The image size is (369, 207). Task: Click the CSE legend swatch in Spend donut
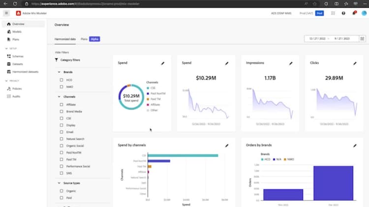[148, 88]
